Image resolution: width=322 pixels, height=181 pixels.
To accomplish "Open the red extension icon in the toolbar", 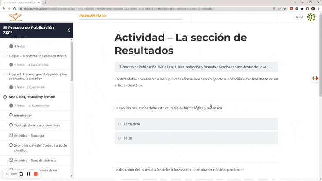I will tap(291, 9).
